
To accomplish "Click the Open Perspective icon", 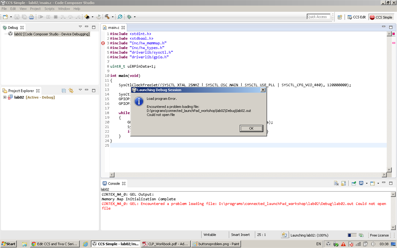I will click(340, 17).
